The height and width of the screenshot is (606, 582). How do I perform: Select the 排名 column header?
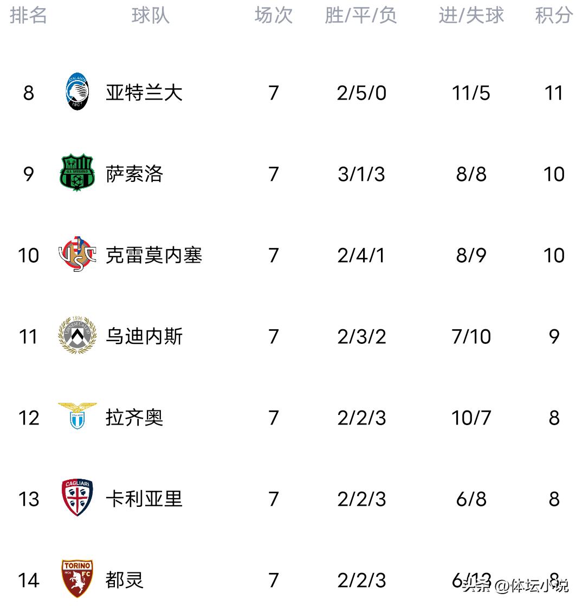pos(28,15)
